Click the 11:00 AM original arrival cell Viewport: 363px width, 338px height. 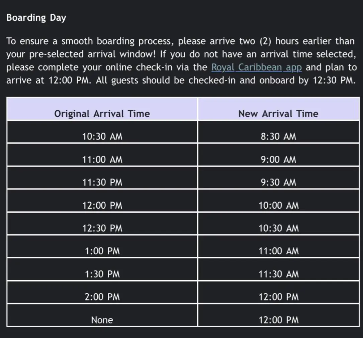point(102,160)
